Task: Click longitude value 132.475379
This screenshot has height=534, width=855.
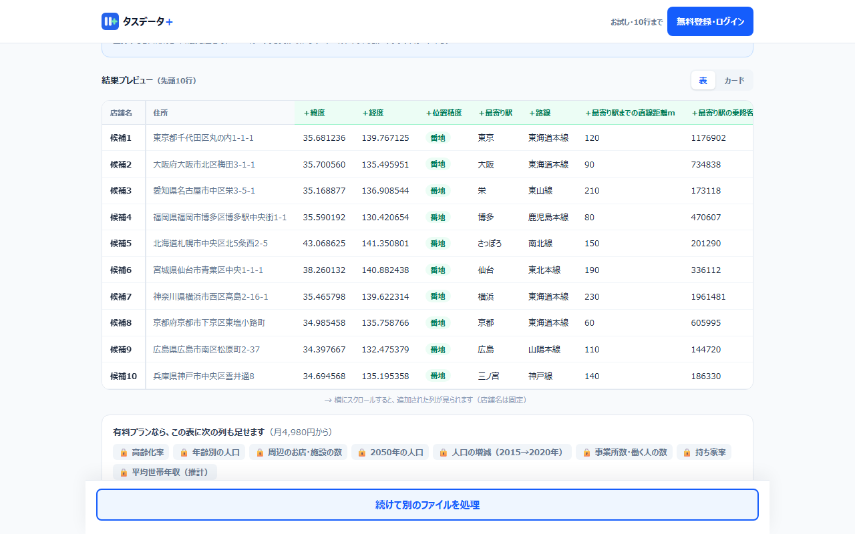Action: [x=385, y=349]
